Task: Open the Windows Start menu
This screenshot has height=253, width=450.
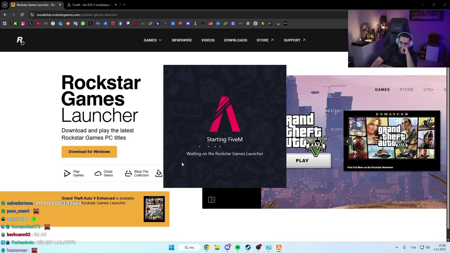Action: (171, 247)
